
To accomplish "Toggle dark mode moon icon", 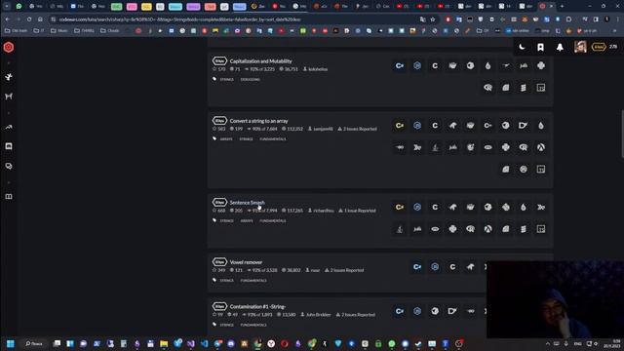I will [x=523, y=47].
